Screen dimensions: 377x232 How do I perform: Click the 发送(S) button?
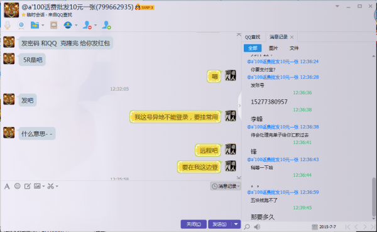coord(220,224)
